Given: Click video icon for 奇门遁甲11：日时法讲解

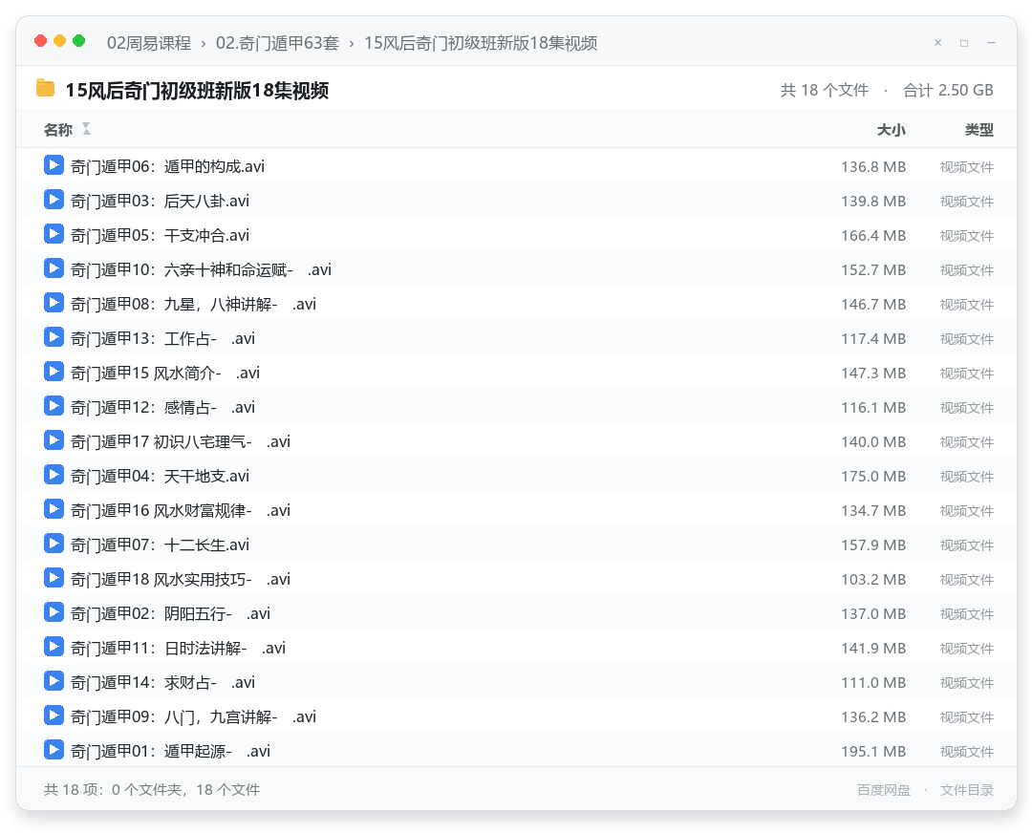Looking at the screenshot, I should pos(54,647).
